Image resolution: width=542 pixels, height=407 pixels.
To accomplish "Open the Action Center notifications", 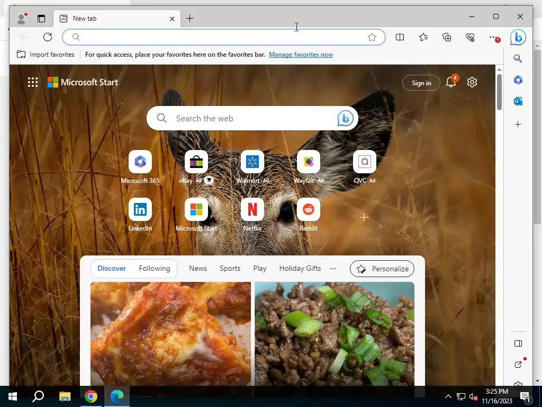I will (x=525, y=396).
